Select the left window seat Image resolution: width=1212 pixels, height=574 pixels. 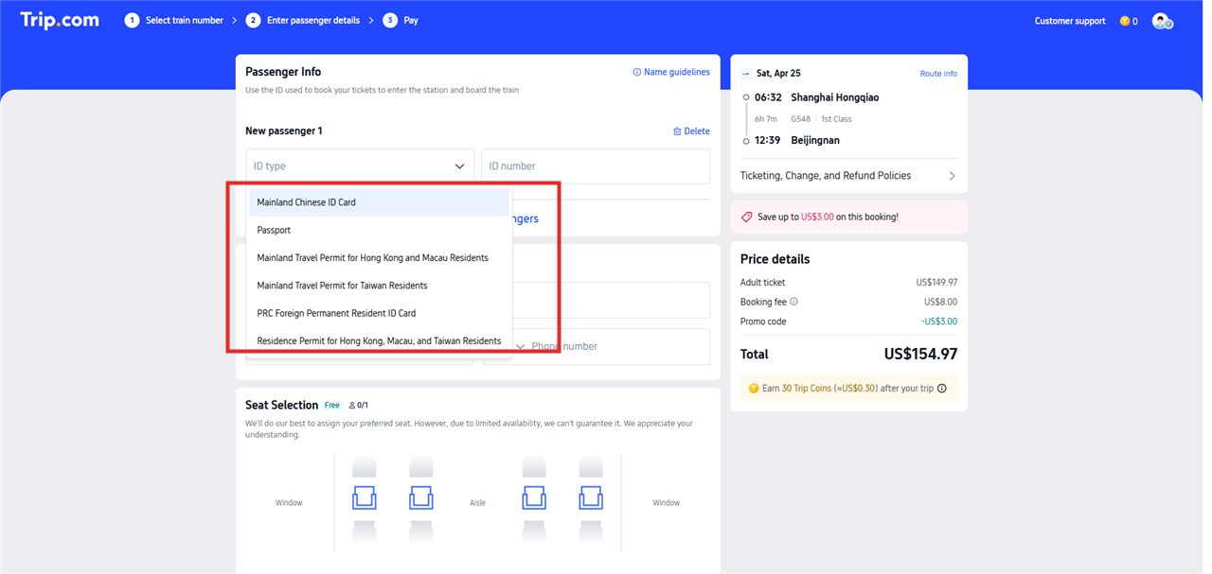coord(365,496)
